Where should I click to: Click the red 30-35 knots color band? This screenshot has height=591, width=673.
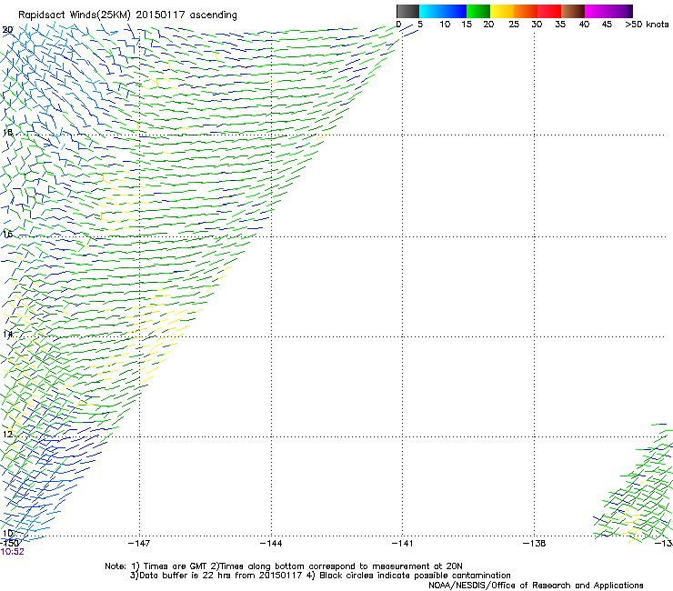pos(549,11)
